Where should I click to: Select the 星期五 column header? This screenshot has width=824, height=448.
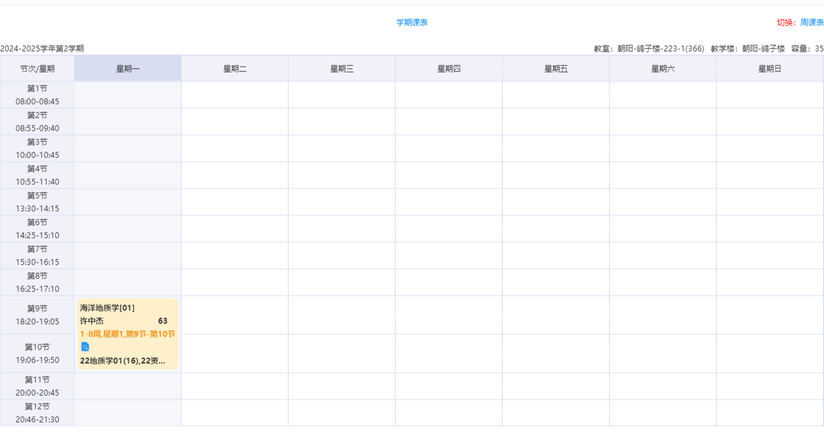(556, 69)
